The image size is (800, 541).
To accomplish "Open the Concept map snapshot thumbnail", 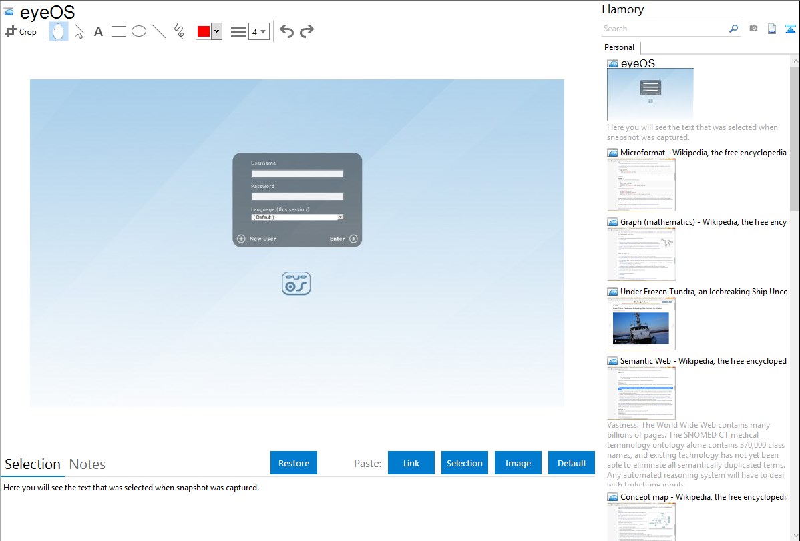I will point(641,522).
